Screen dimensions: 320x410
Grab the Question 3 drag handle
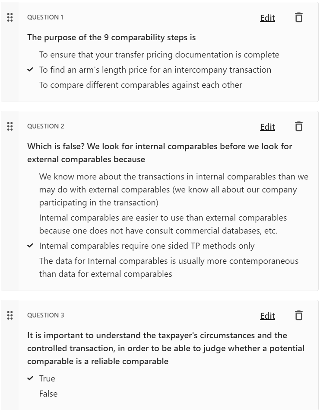pyautogui.click(x=10, y=315)
